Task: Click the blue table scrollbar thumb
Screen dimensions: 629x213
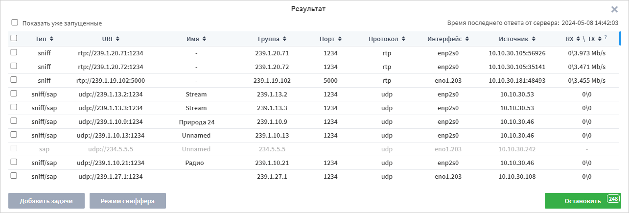Action: coord(620,39)
